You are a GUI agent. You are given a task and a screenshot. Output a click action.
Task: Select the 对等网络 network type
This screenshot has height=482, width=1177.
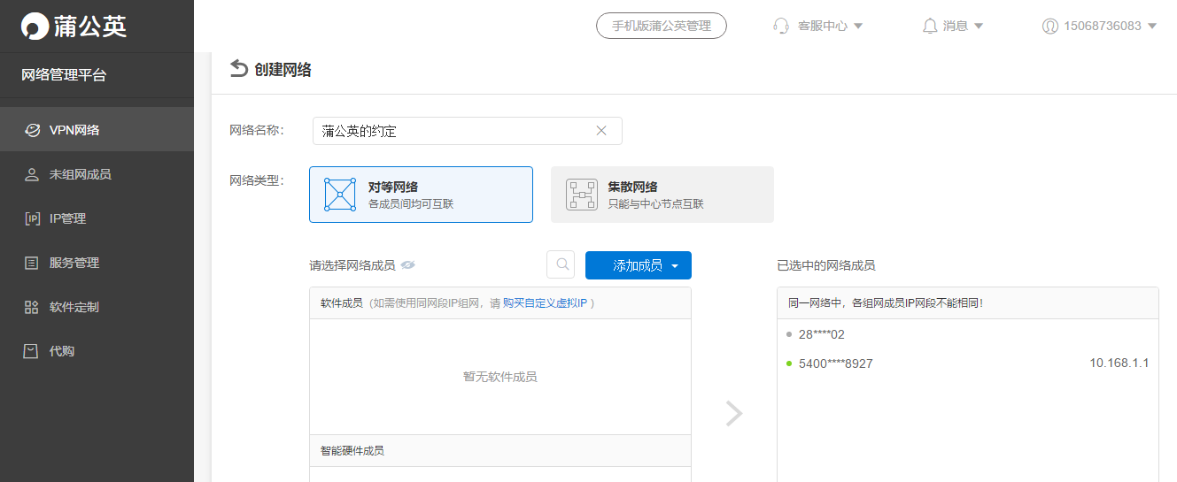pos(421,195)
